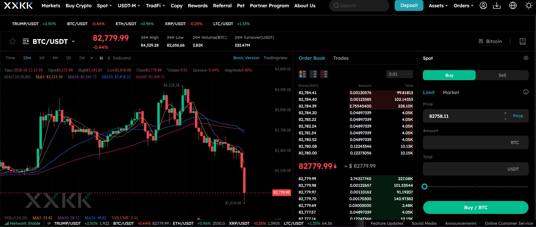Select the 1H chart interval
Viewport: 536px width, 227px height.
tap(42, 58)
